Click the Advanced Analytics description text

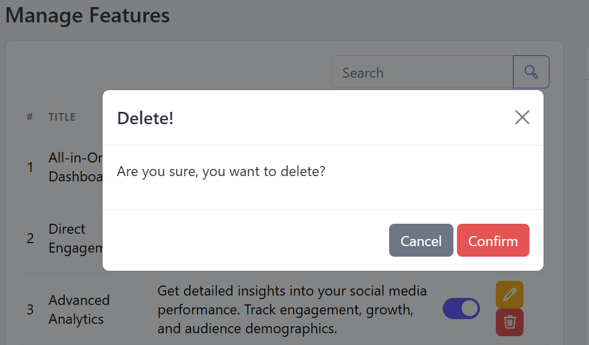pyautogui.click(x=292, y=309)
